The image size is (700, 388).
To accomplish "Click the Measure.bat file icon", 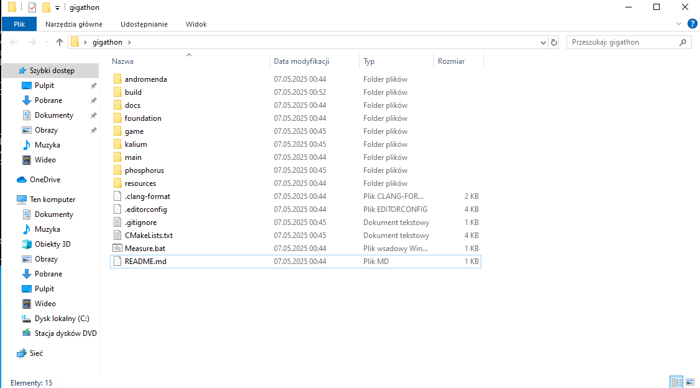I will coord(117,249).
